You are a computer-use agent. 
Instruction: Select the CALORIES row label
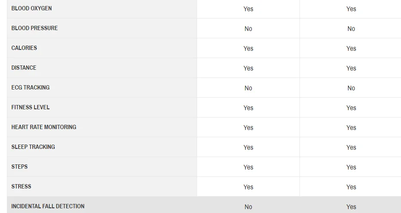24,48
